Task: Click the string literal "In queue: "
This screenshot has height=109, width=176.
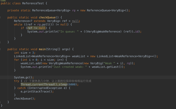Action: [69, 31]
